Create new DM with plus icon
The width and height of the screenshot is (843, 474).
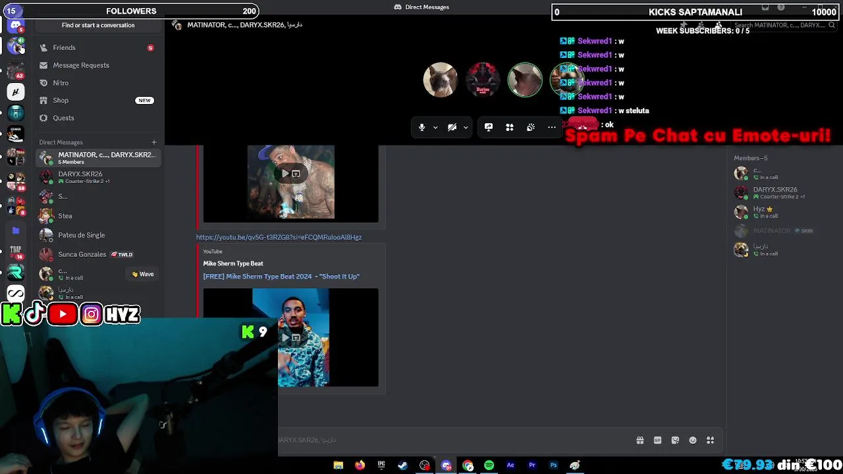[154, 142]
